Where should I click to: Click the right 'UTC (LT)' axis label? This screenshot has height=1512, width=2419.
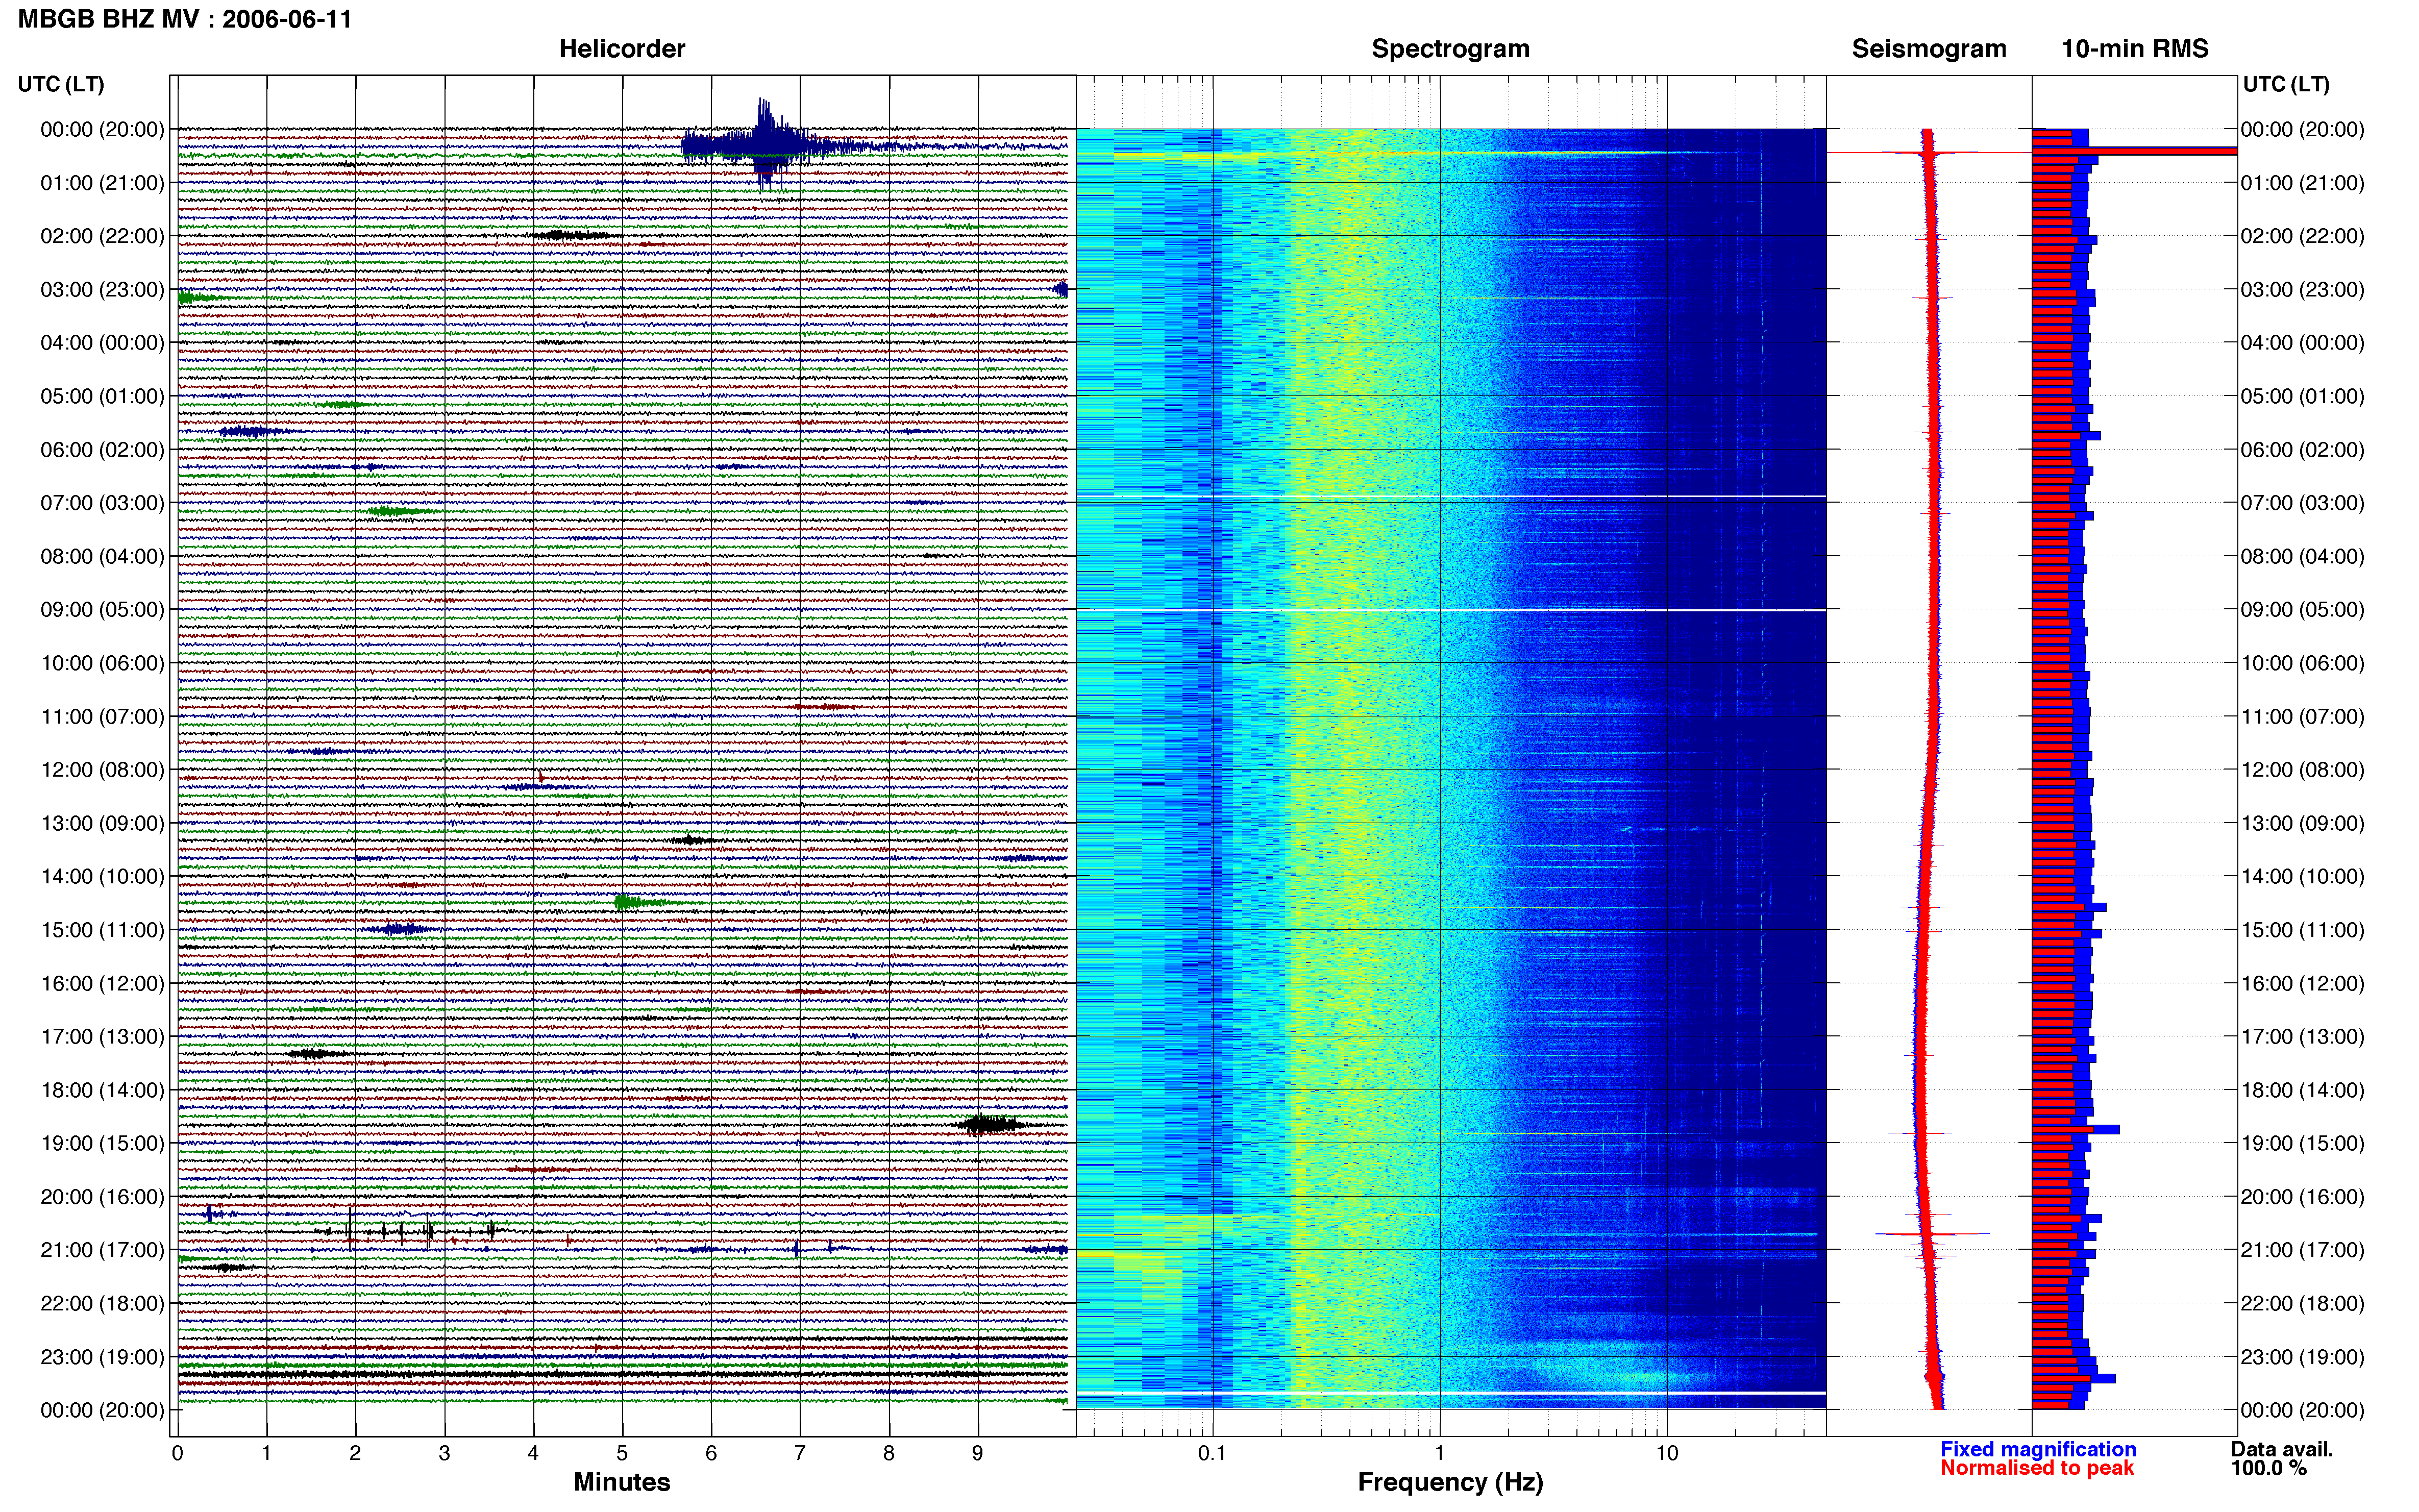(x=2286, y=84)
